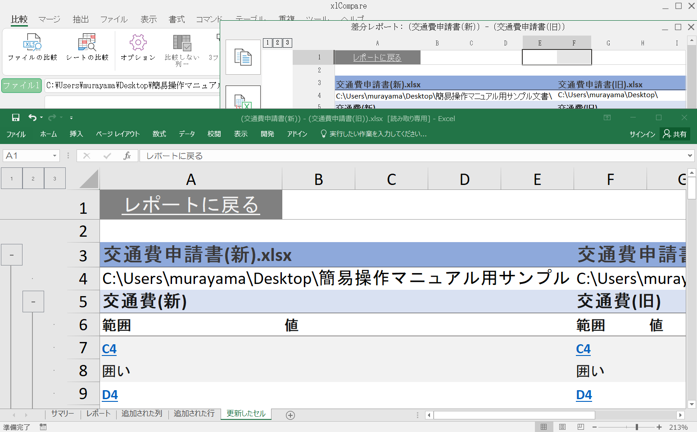Switch to 追加された列 sheet tab
This screenshot has width=697, height=432.
tap(142, 414)
